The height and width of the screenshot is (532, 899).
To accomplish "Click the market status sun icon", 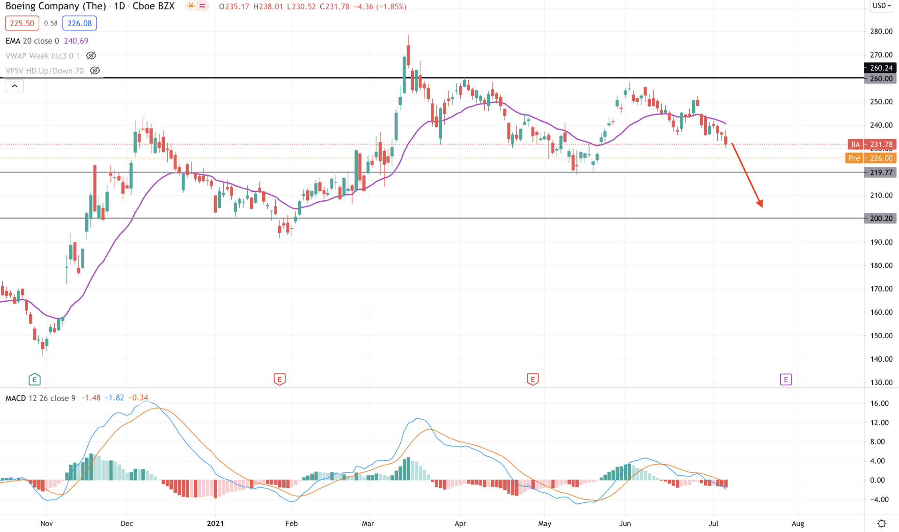I will pyautogui.click(x=191, y=6).
